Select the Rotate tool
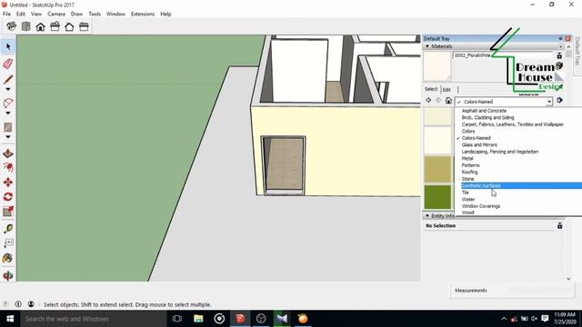Image resolution: width=582 pixels, height=327 pixels. (x=8, y=196)
